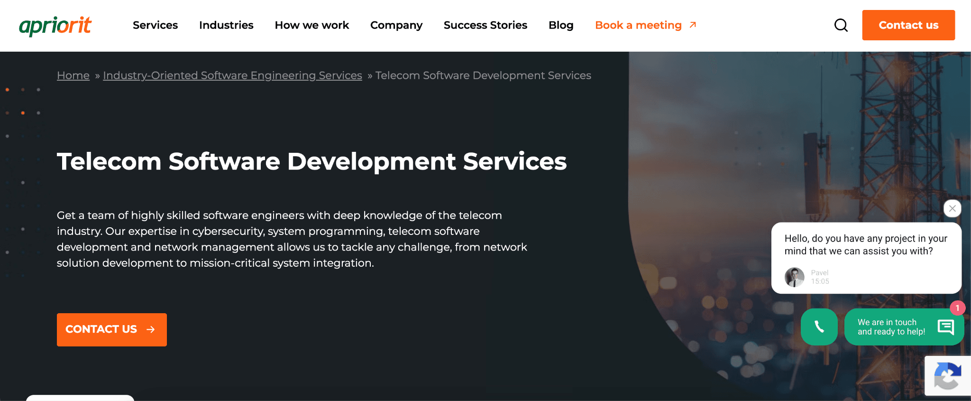
Task: Click the orange Contact us header button
Action: (x=908, y=25)
